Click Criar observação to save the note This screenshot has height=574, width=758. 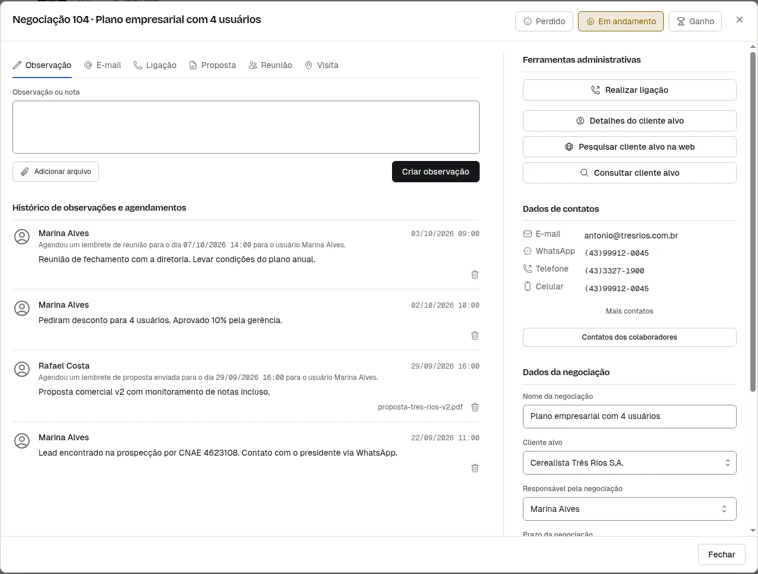tap(436, 172)
